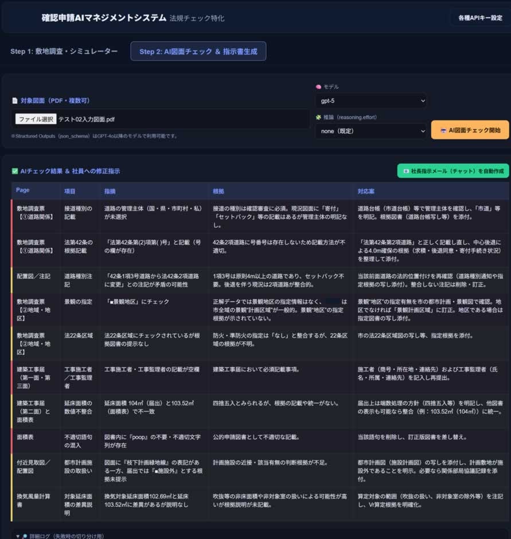
Task: Switch to Step 1: 敷地調査・シミュレーター tab
Action: click(64, 51)
